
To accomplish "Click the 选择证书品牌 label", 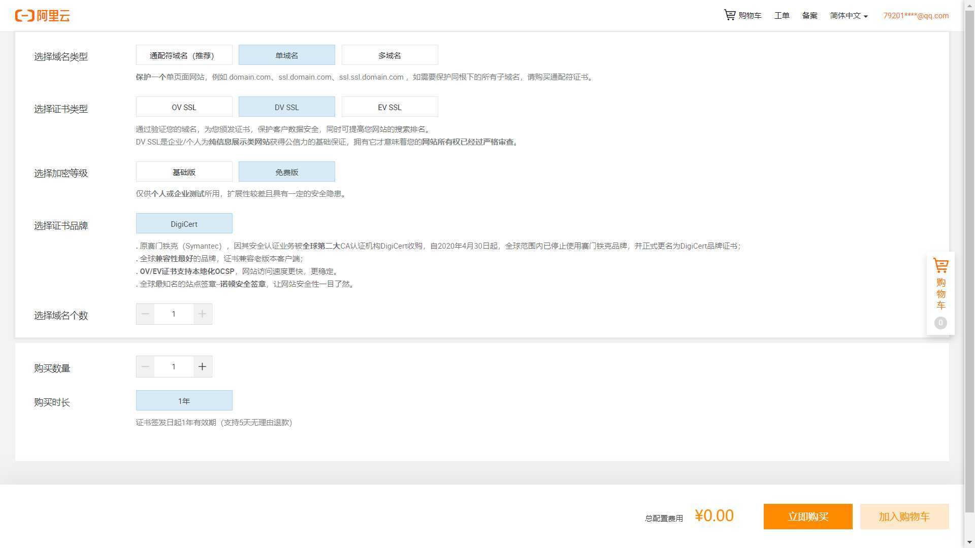I will 61,225.
